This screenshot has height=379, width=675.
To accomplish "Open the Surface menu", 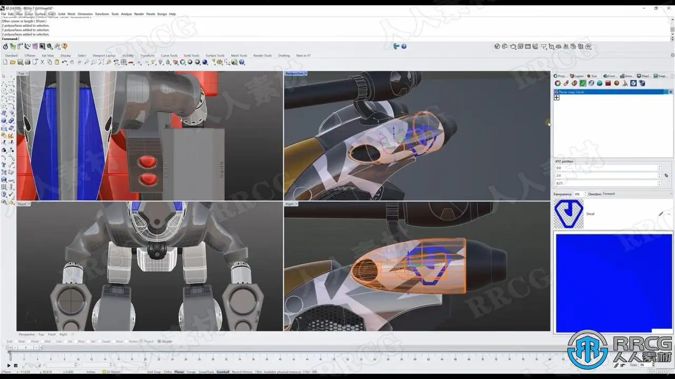I will pyautogui.click(x=41, y=14).
